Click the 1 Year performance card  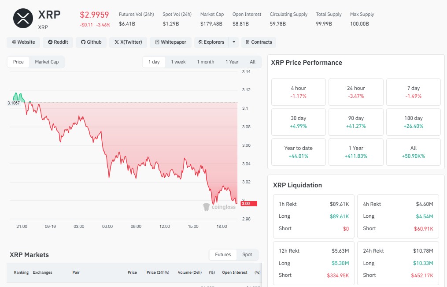pyautogui.click(x=356, y=152)
